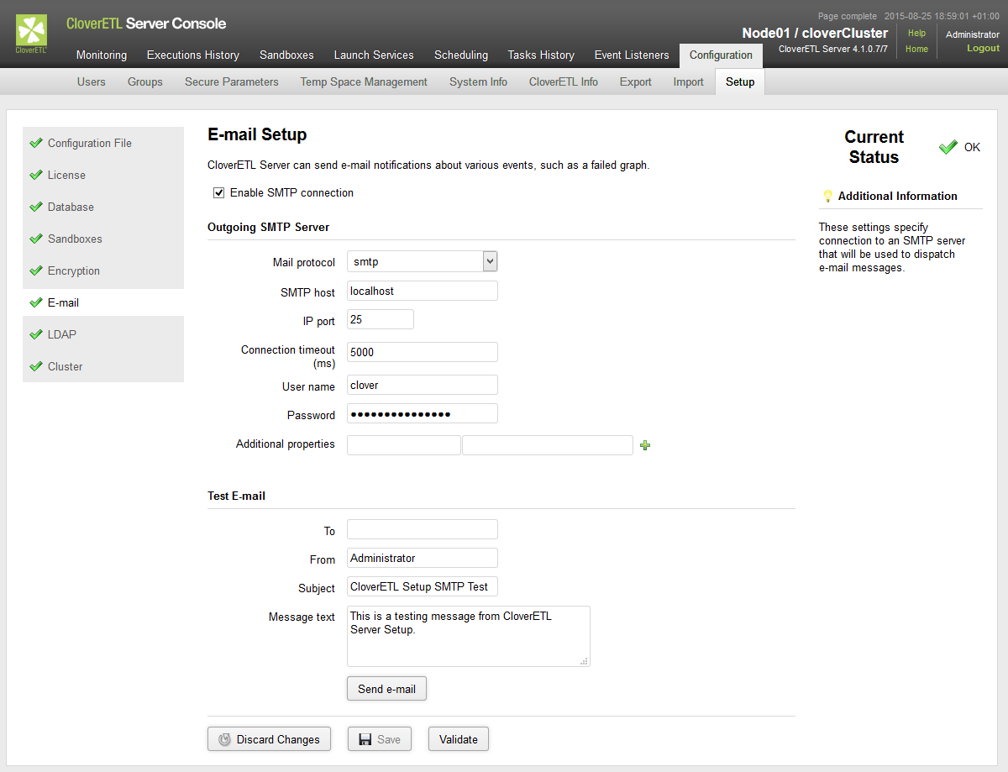The image size is (1008, 772).
Task: Click the Password field
Action: point(423,413)
